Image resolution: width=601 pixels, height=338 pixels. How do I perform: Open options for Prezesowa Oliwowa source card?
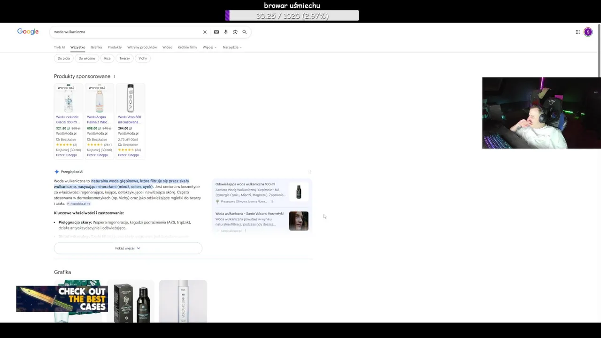(272, 201)
